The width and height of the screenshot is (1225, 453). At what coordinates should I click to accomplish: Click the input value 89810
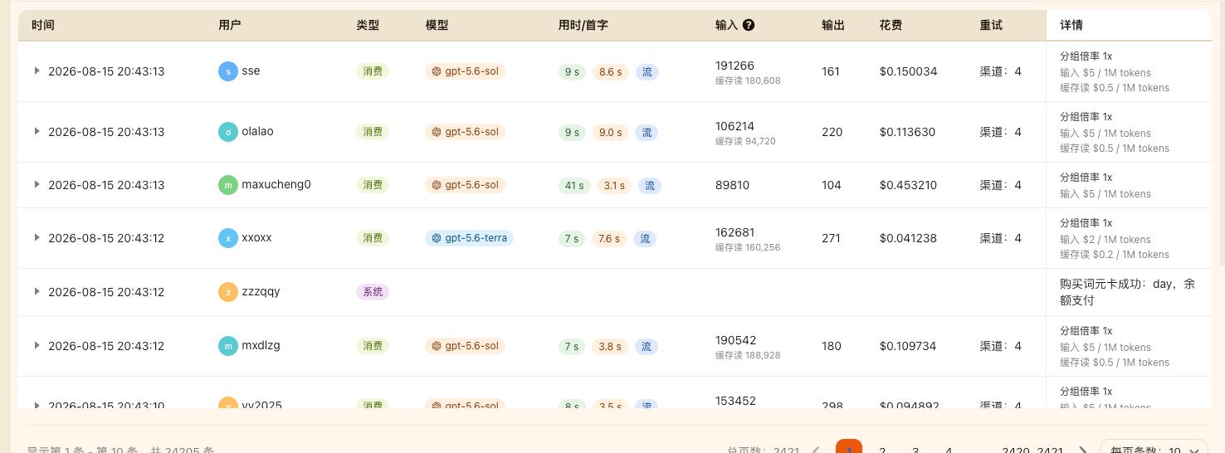(732, 185)
